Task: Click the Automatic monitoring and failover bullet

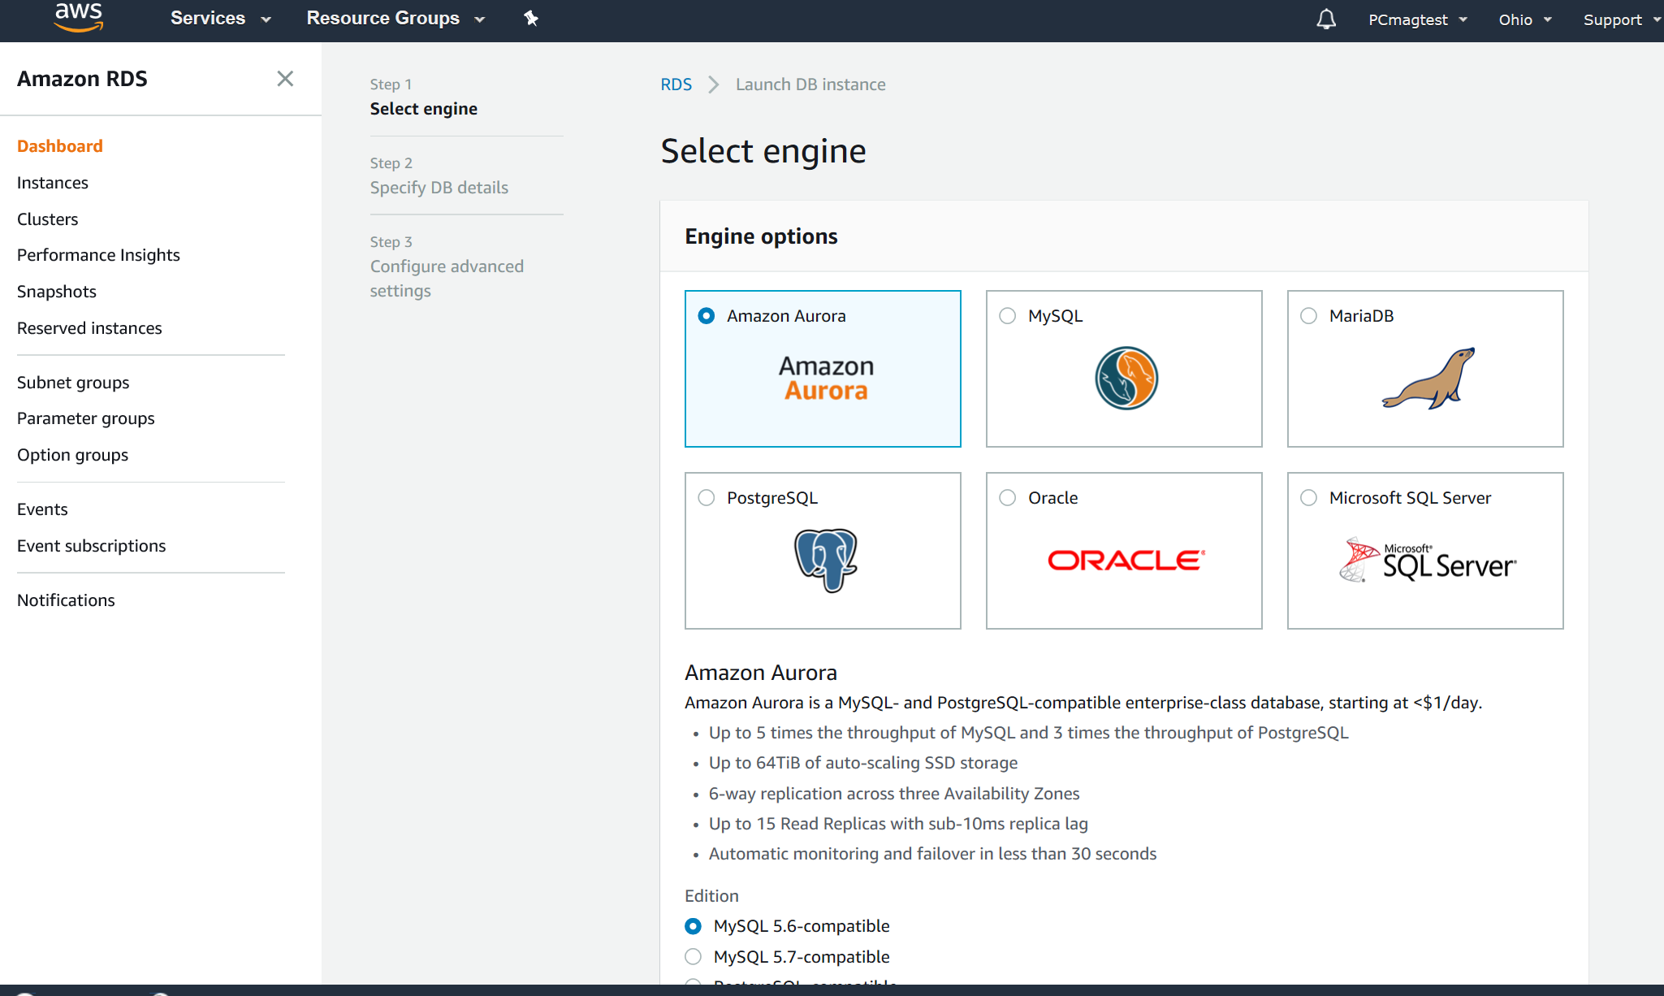Action: (x=932, y=854)
